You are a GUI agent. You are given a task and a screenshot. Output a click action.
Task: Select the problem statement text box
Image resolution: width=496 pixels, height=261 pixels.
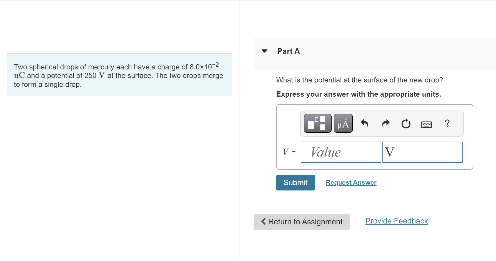pyautogui.click(x=119, y=75)
